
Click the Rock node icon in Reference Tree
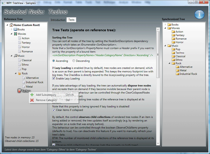tap(19, 73)
